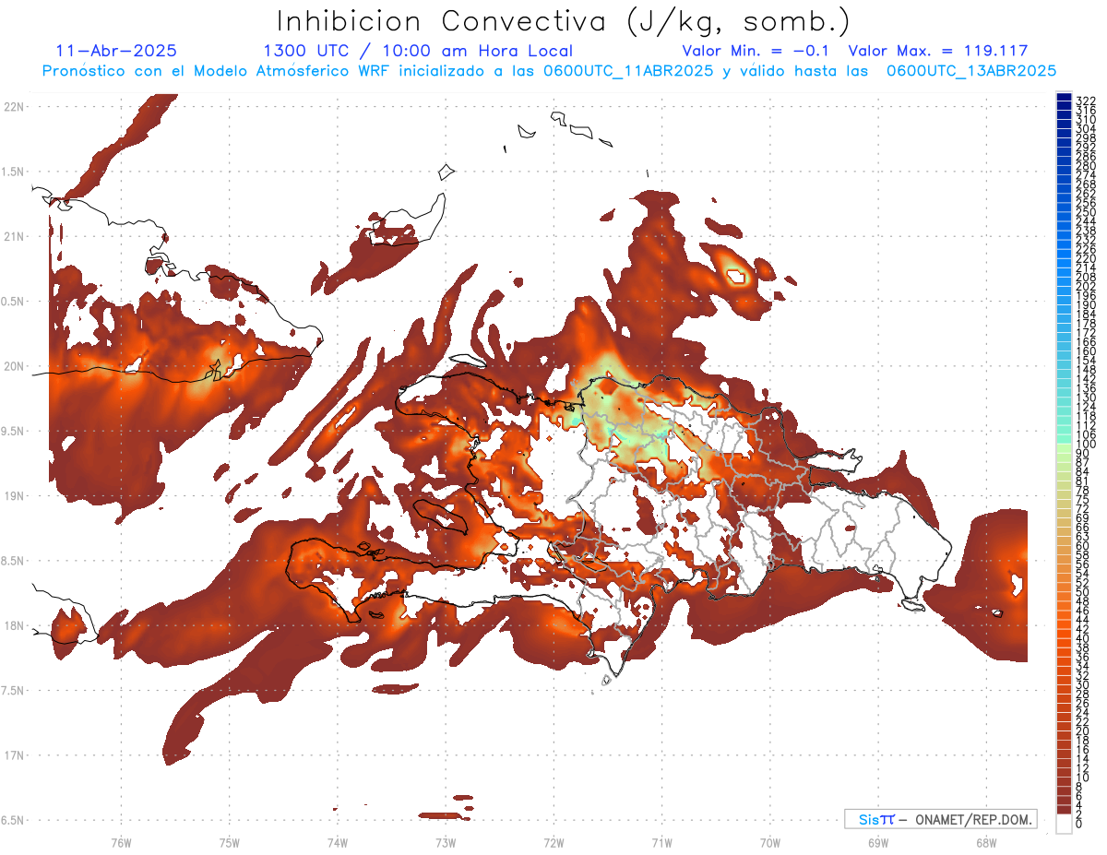Click the "ONAMET/REP.DOM." credit label

coord(974,819)
